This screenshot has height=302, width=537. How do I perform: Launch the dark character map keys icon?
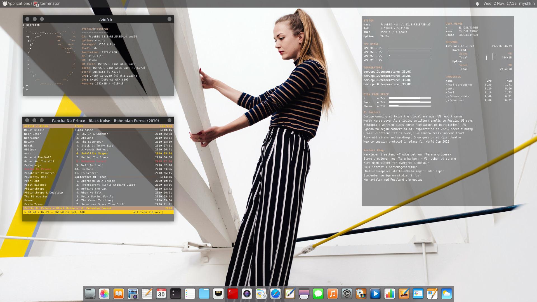pyautogui.click(x=176, y=294)
